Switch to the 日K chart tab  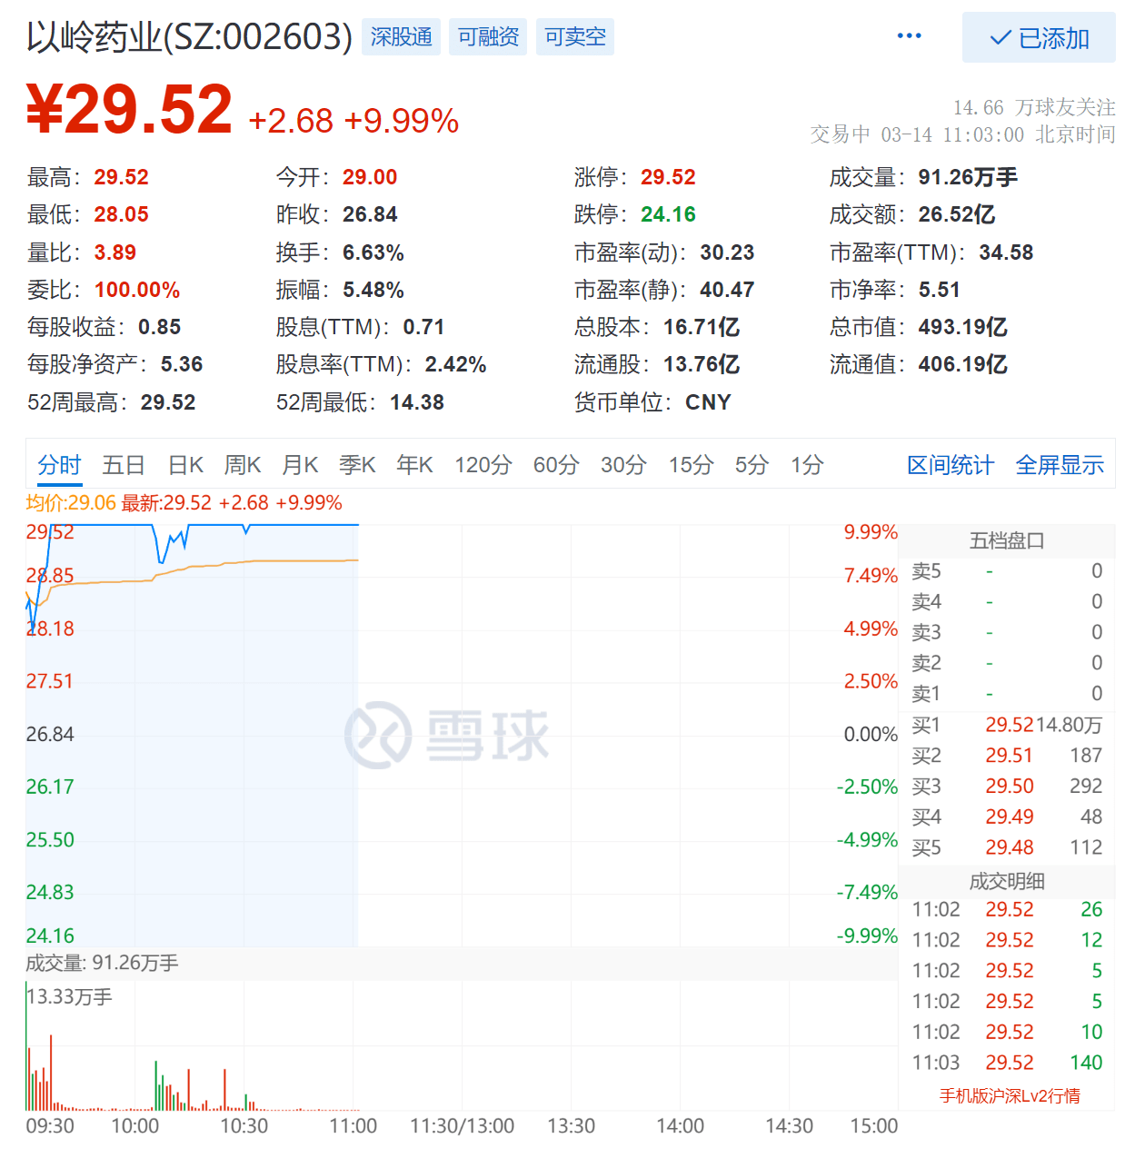pyautogui.click(x=184, y=464)
